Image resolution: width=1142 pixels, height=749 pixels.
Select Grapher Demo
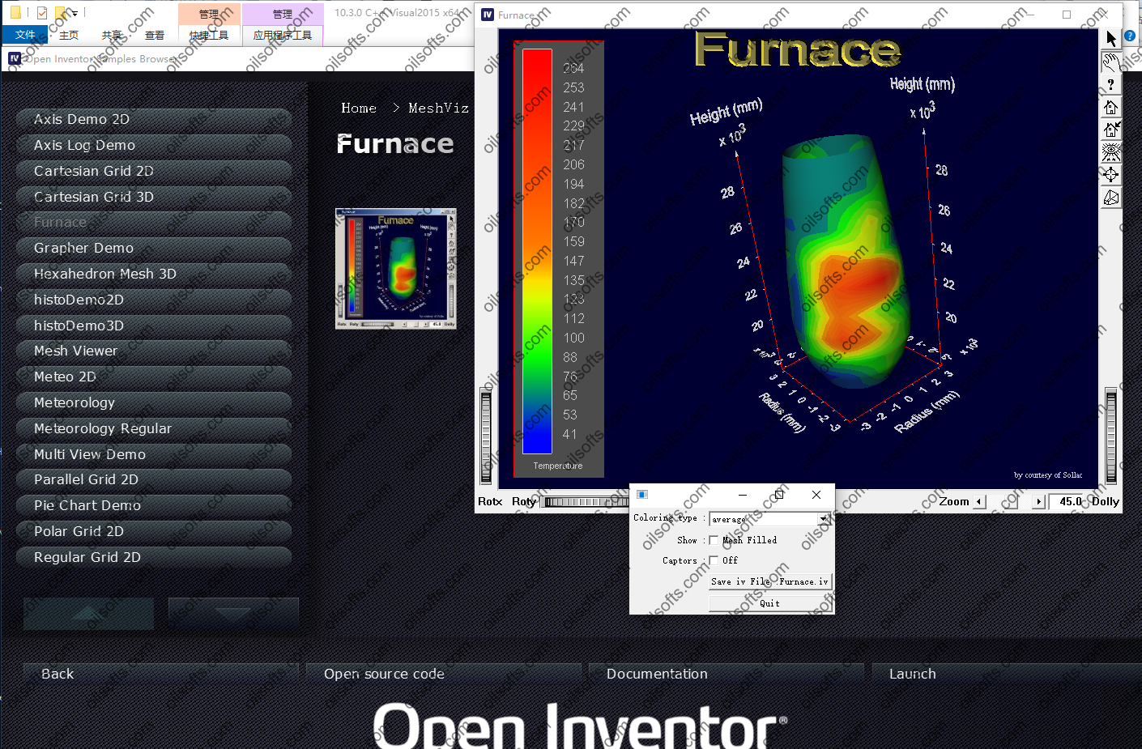[154, 248]
